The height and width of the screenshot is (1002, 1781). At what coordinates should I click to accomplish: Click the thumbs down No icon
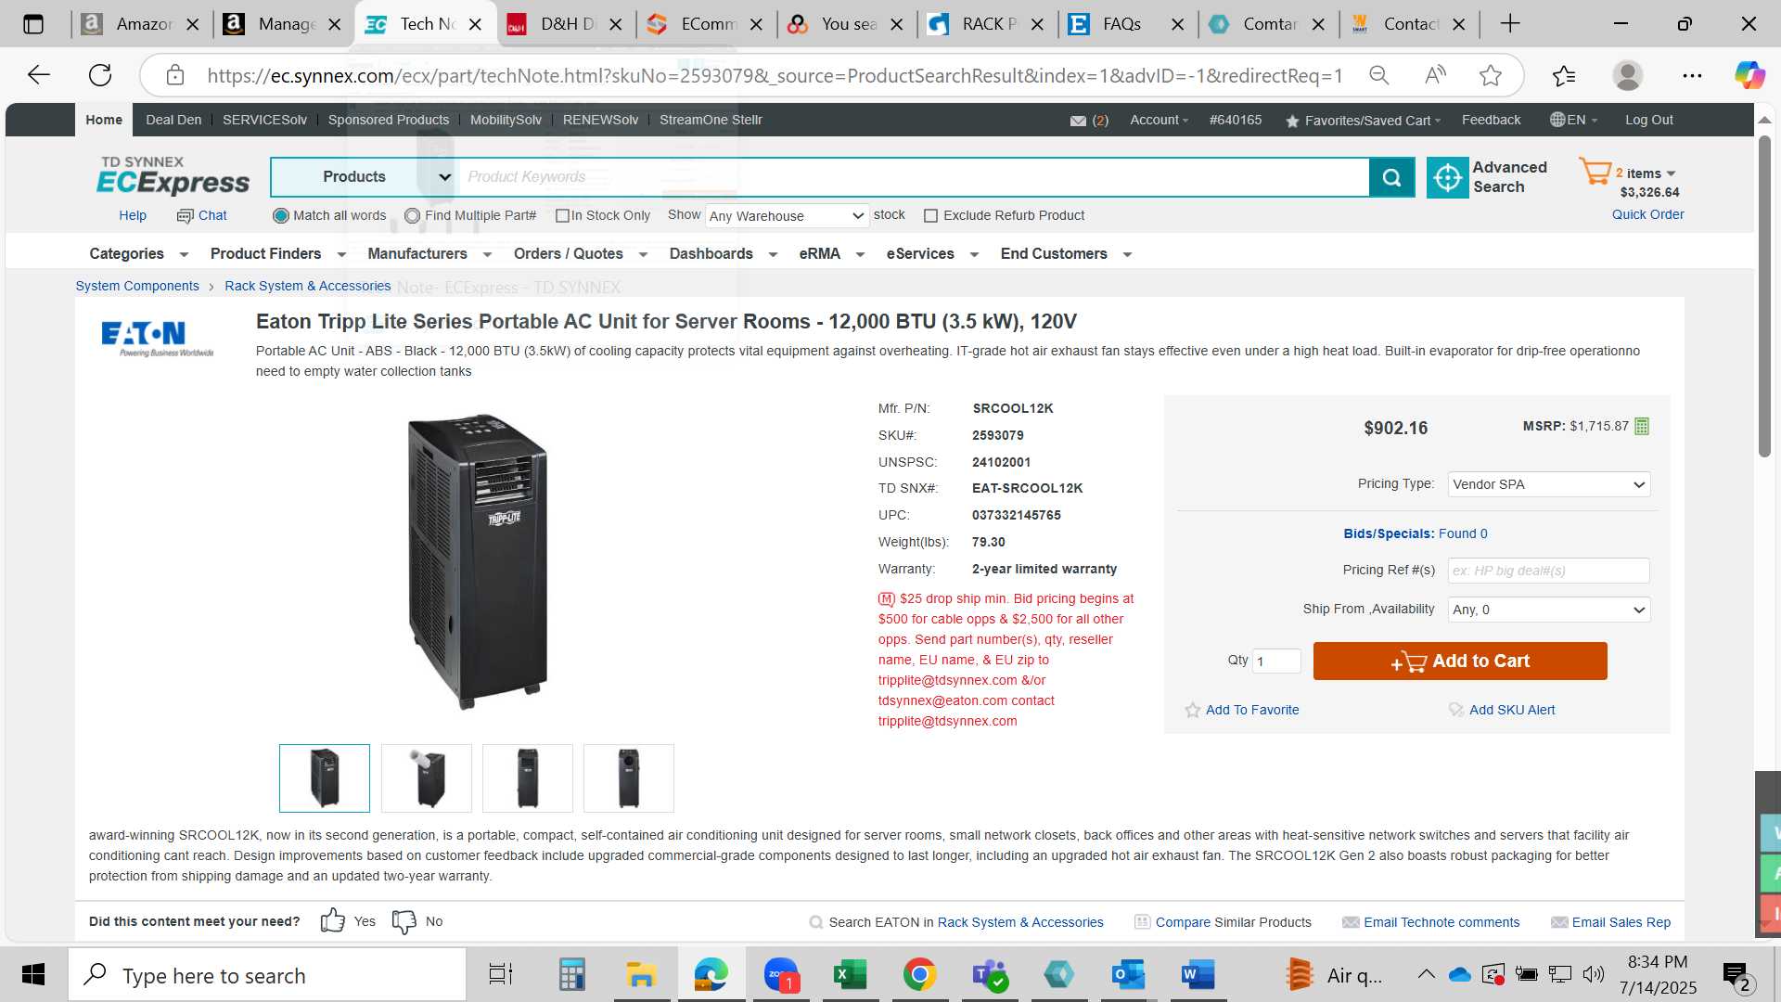click(404, 921)
